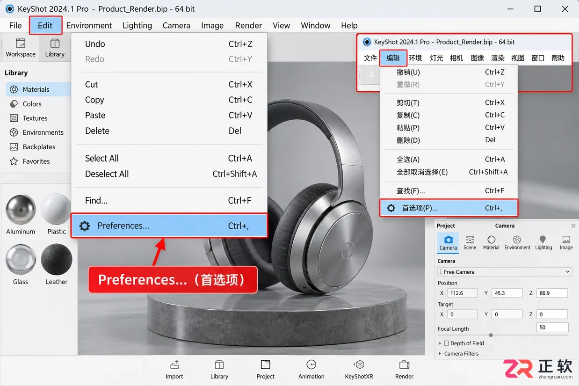The height and width of the screenshot is (386, 579).
Task: Click the Focal Length value field showing 50
Action: click(x=552, y=328)
